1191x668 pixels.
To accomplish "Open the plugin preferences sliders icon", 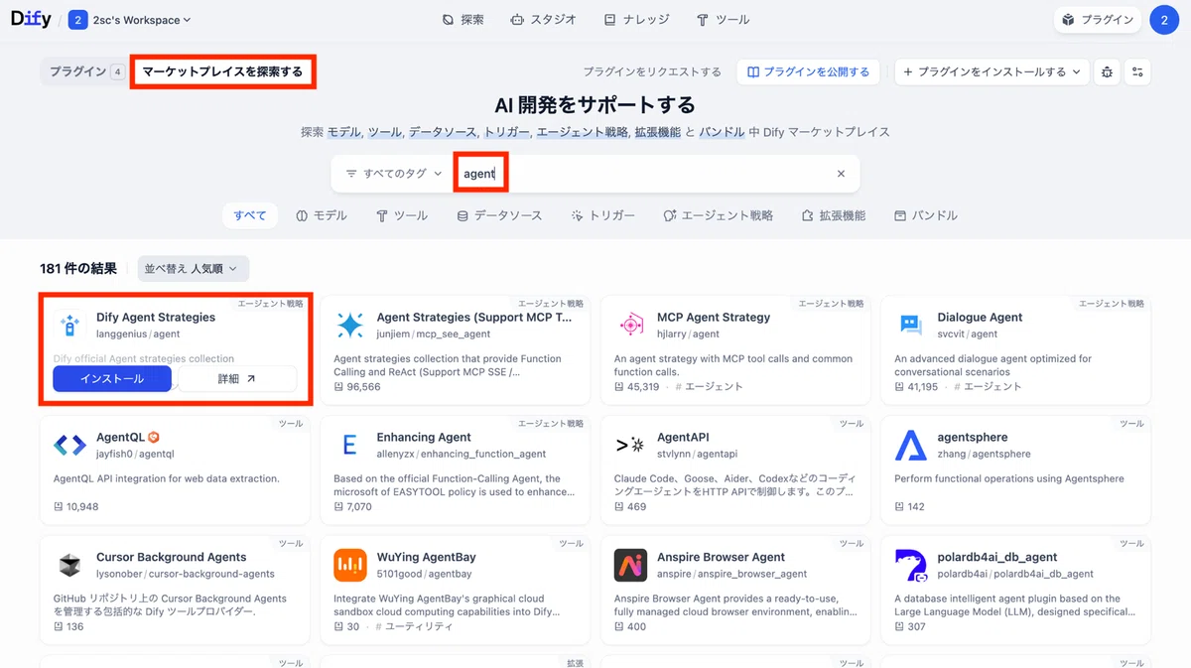I will click(1137, 71).
